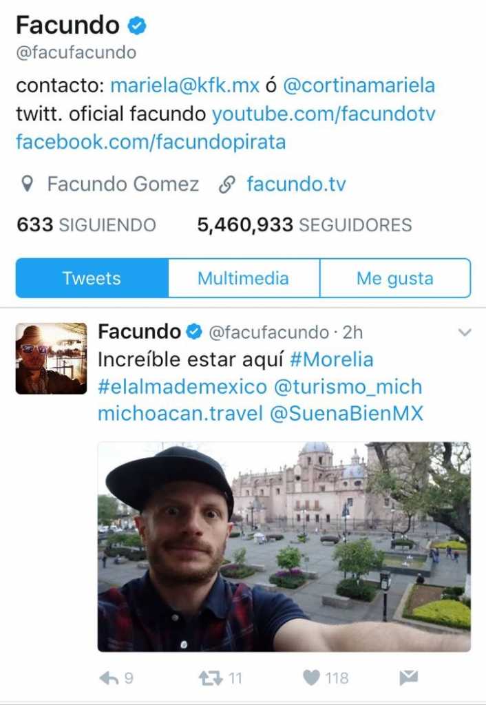Follow the facebook.com/facundopirata link
Viewport: 486px width, 705px height.
tap(151, 142)
